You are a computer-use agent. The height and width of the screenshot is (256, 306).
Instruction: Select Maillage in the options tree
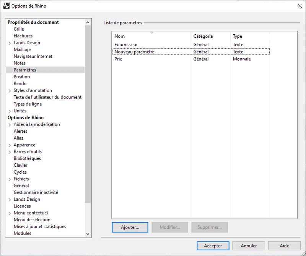click(22, 50)
